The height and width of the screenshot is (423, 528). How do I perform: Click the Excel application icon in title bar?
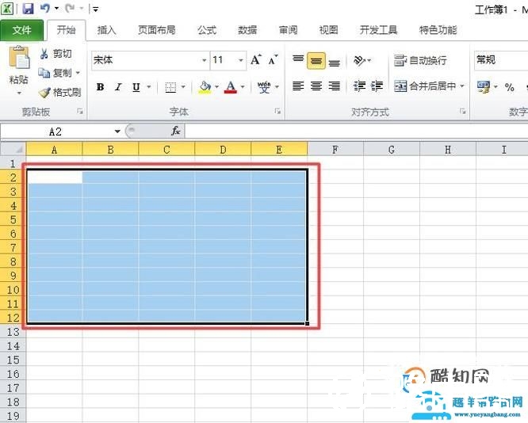pyautogui.click(x=7, y=9)
